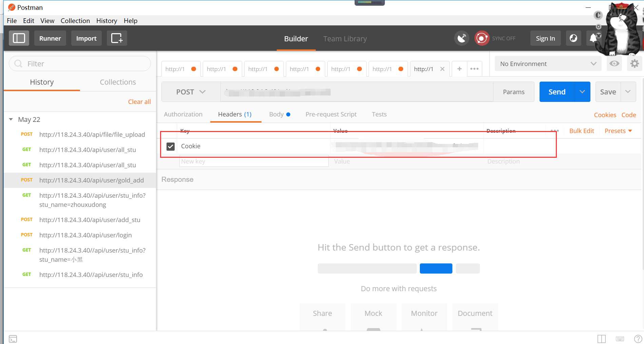Click the Import button

click(x=86, y=38)
